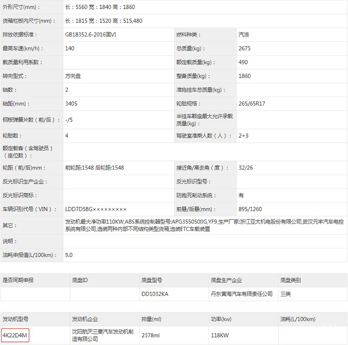This screenshot has width=348, height=345.
Task: Click the 额定载质量(kg) label
Action: pyautogui.click(x=196, y=62)
